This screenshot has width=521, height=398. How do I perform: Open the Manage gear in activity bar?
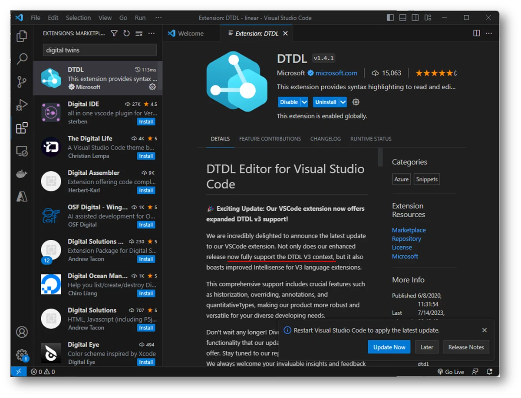[22, 355]
